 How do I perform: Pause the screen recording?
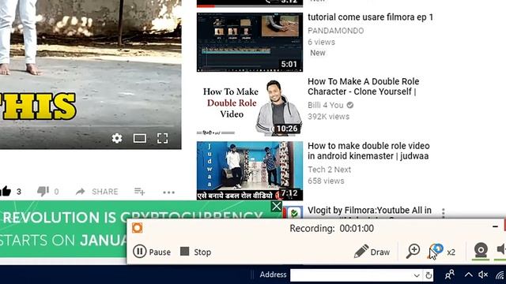(x=152, y=252)
